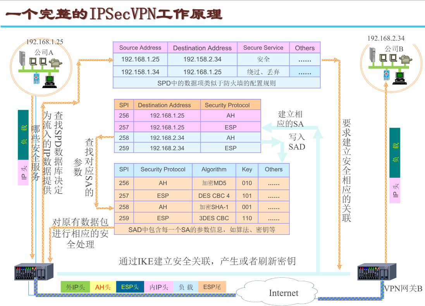Screen dimensions: 425x306
Task: Select the 绕过、丢弃 service cell
Action: point(263,72)
